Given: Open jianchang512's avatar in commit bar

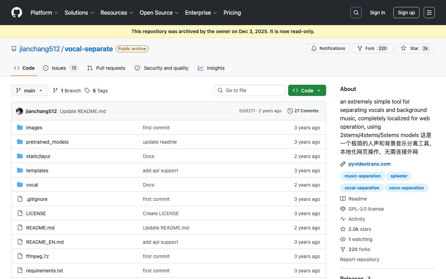Looking at the screenshot, I should coord(20,111).
